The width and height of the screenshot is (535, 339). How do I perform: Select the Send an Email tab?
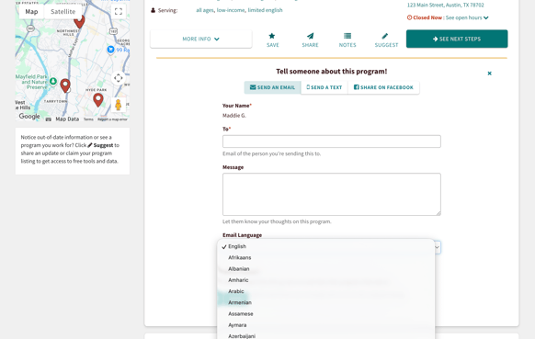point(272,87)
